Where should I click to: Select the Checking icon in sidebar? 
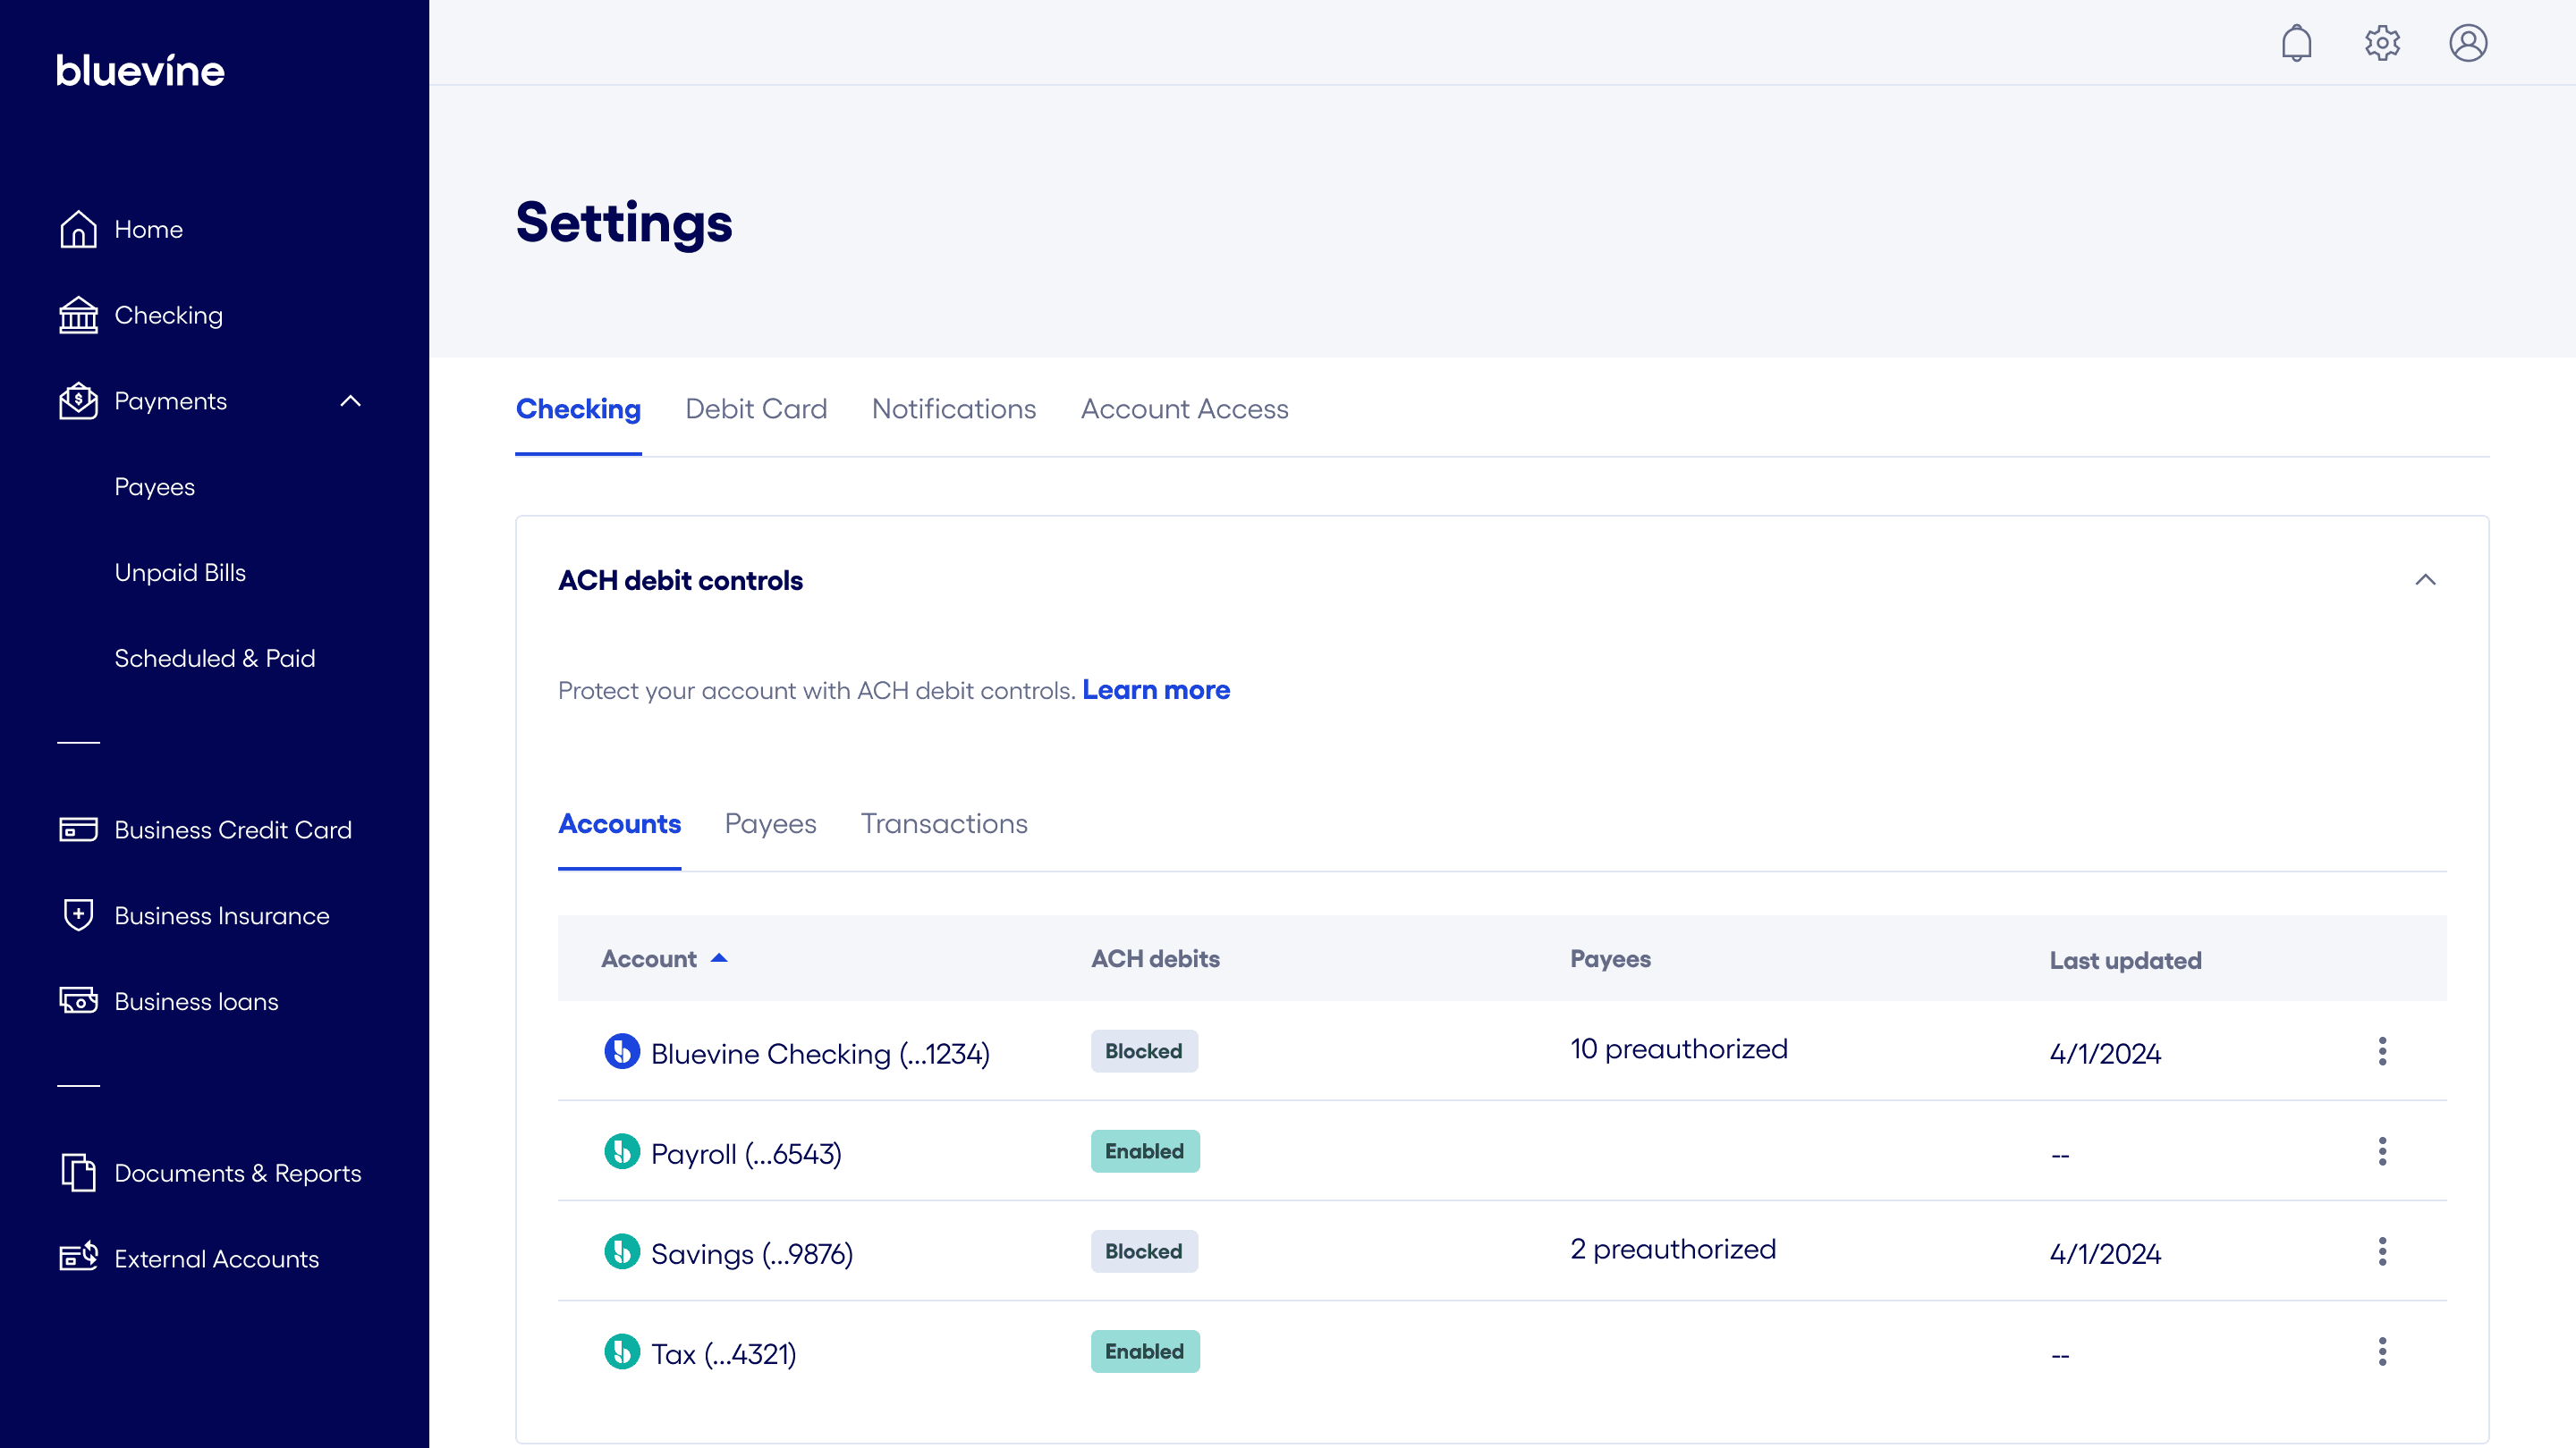click(77, 315)
